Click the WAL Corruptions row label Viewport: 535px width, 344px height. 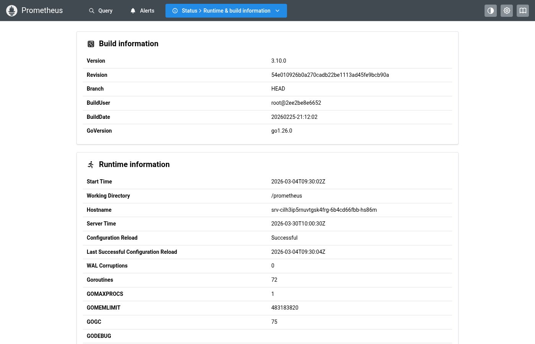(x=107, y=266)
